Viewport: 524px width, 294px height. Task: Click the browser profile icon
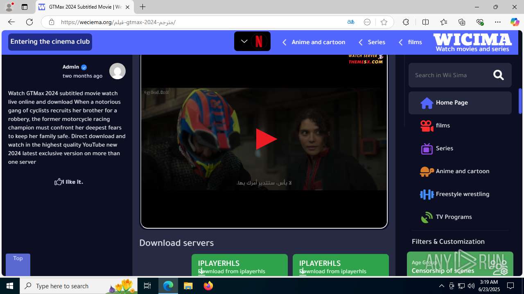[x=9, y=7]
